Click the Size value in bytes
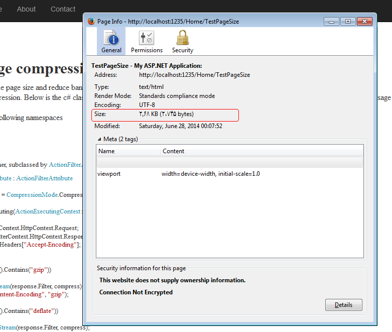This screenshot has width=392, height=332. coord(166,115)
